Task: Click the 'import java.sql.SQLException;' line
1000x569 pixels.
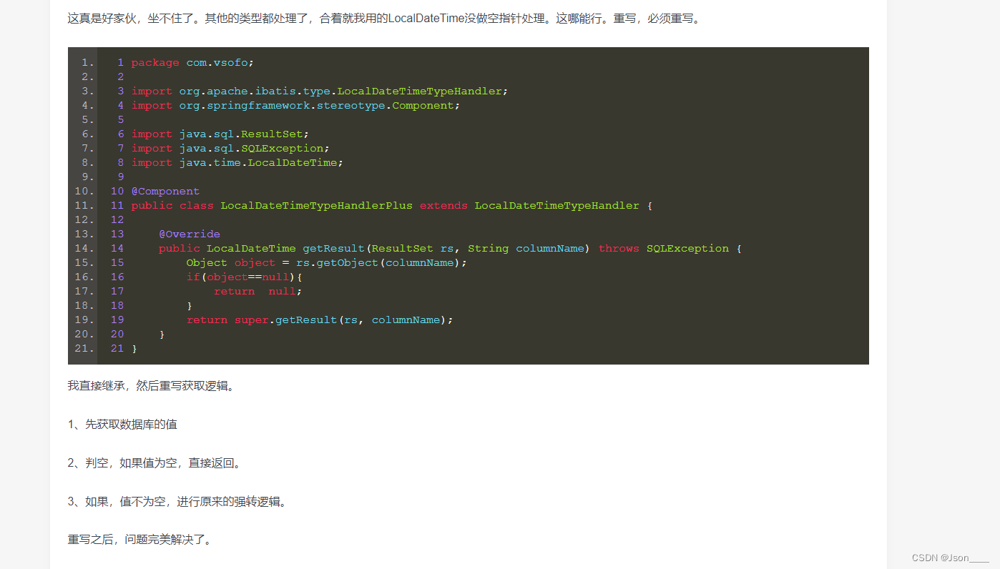Action: pyautogui.click(x=230, y=149)
